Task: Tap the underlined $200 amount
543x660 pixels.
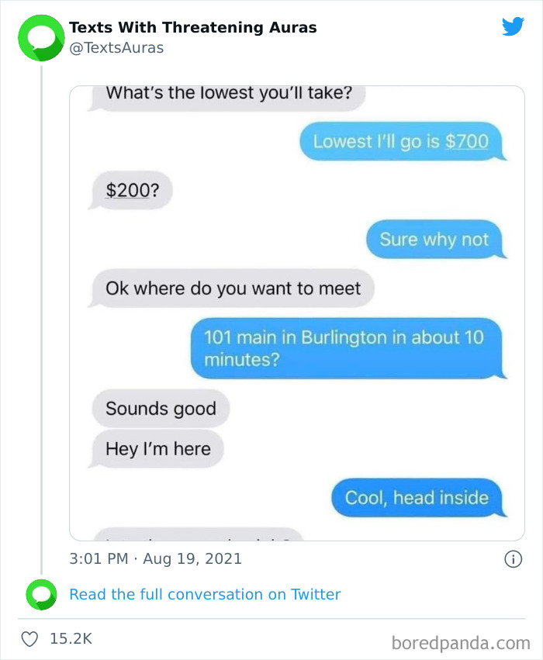Action: coord(127,191)
